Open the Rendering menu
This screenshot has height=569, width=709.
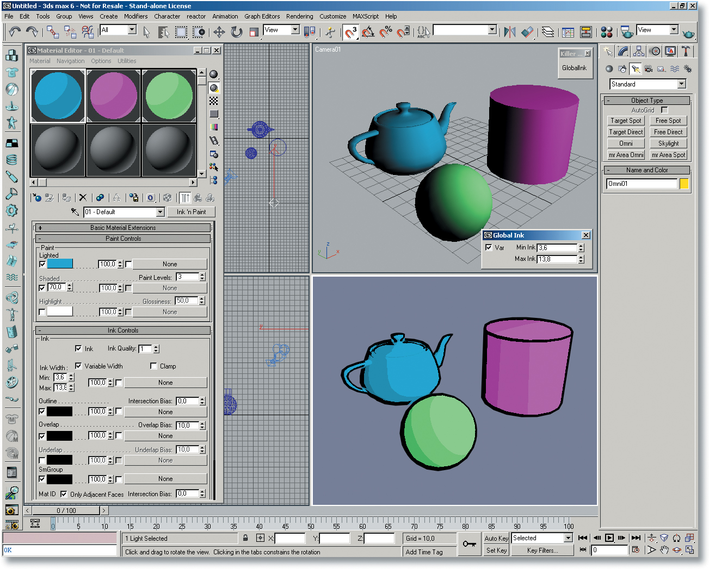coord(300,16)
